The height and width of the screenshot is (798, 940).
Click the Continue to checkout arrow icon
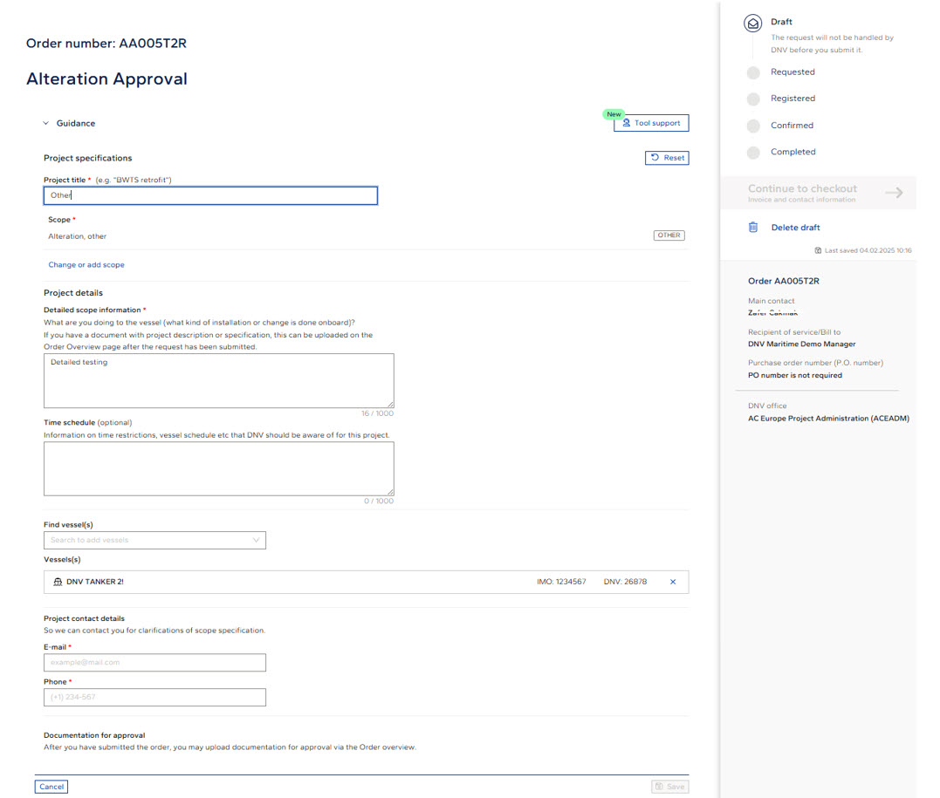coord(893,193)
